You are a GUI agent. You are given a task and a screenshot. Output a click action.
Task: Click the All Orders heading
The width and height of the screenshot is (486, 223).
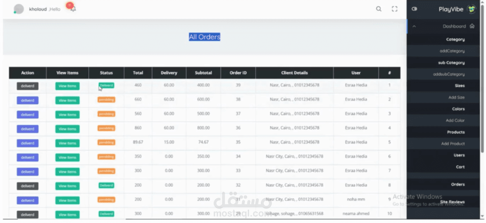click(205, 37)
